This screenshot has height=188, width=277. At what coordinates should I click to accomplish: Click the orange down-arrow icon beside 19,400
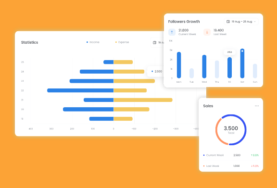[207, 32]
